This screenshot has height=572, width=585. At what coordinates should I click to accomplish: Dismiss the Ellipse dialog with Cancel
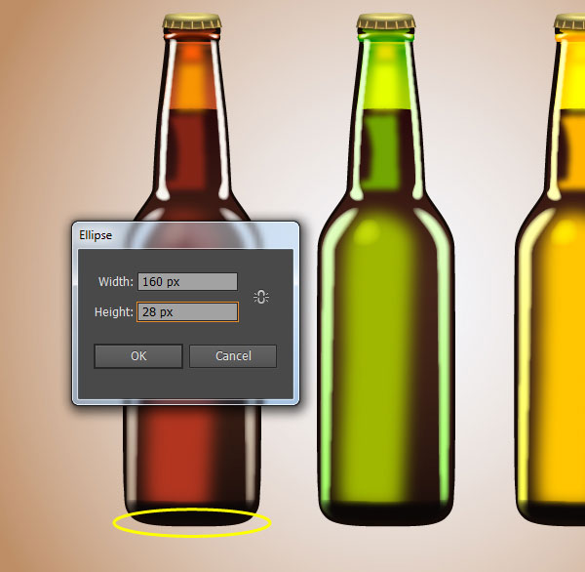tap(233, 356)
